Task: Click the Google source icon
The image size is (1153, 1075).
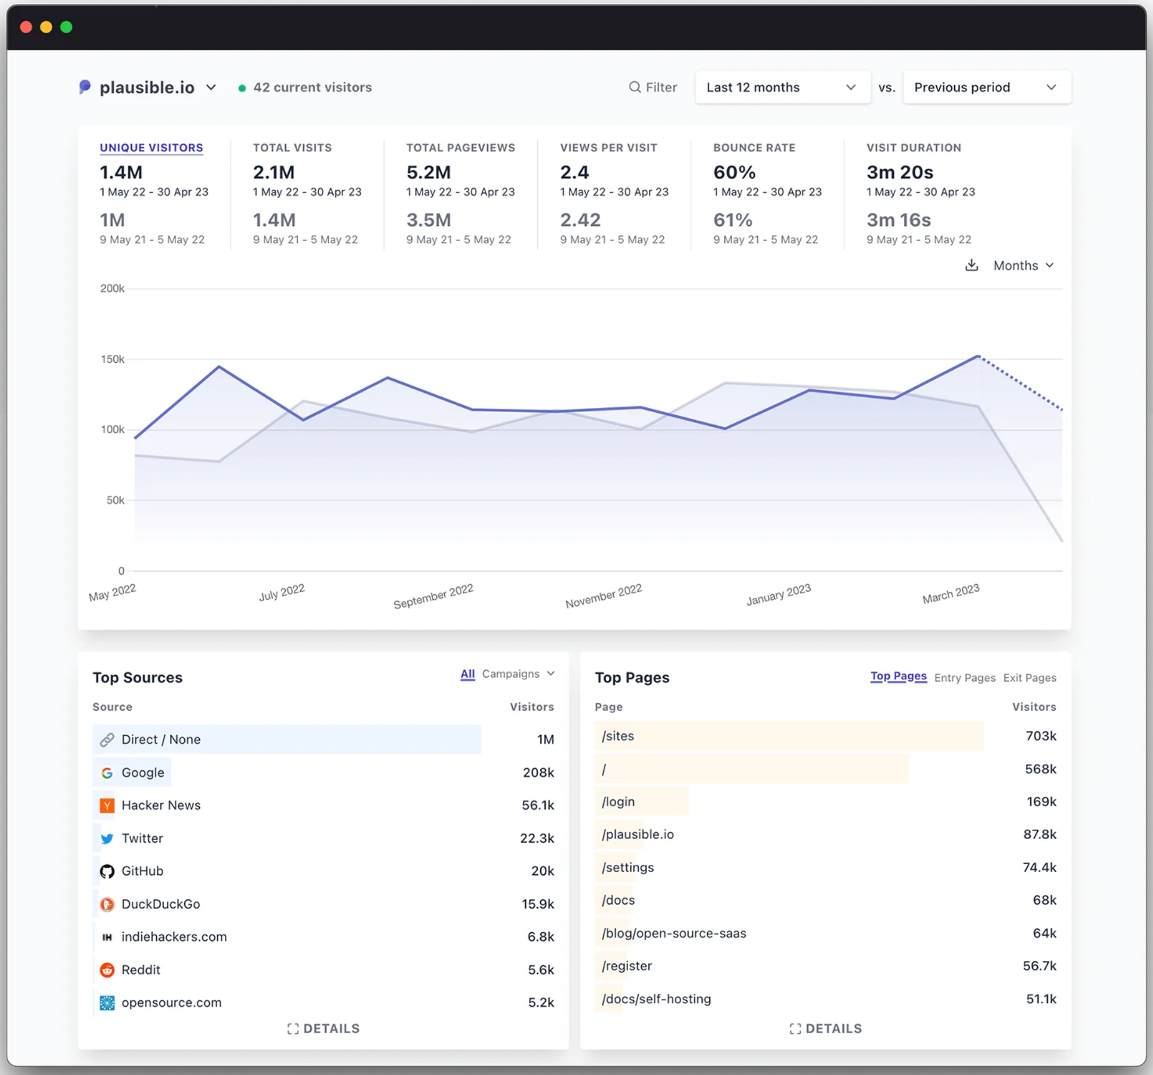Action: [x=107, y=773]
